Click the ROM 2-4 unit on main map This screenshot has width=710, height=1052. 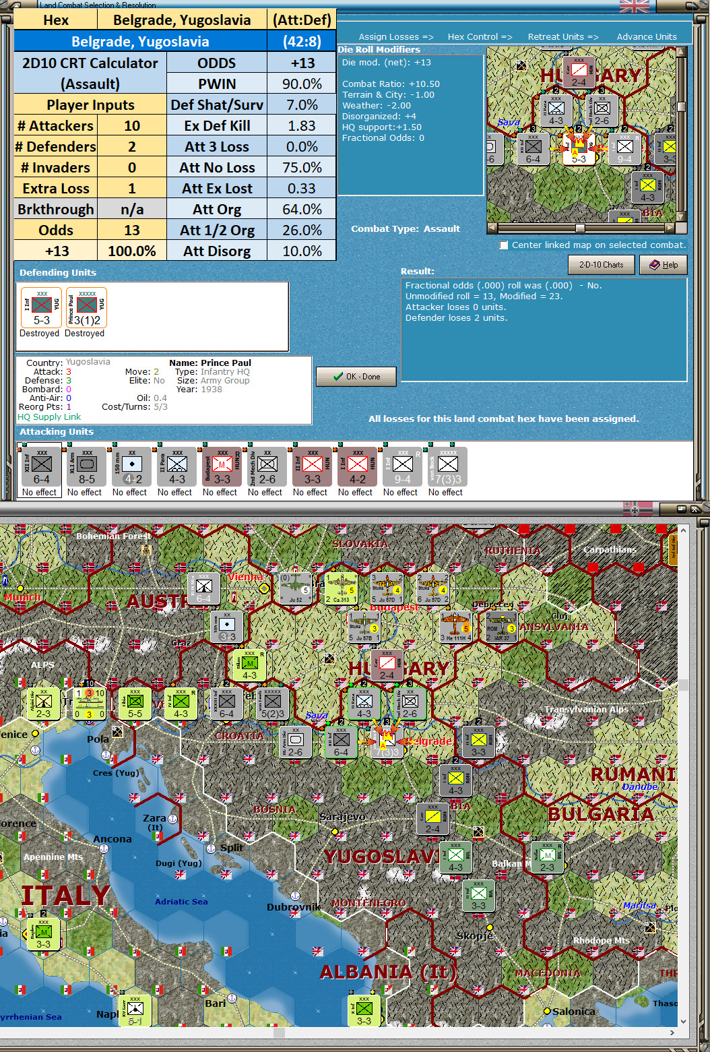tap(432, 819)
